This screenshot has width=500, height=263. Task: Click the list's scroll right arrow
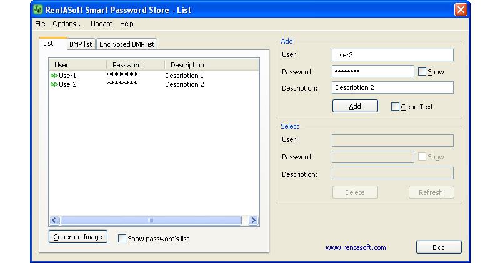click(x=253, y=221)
